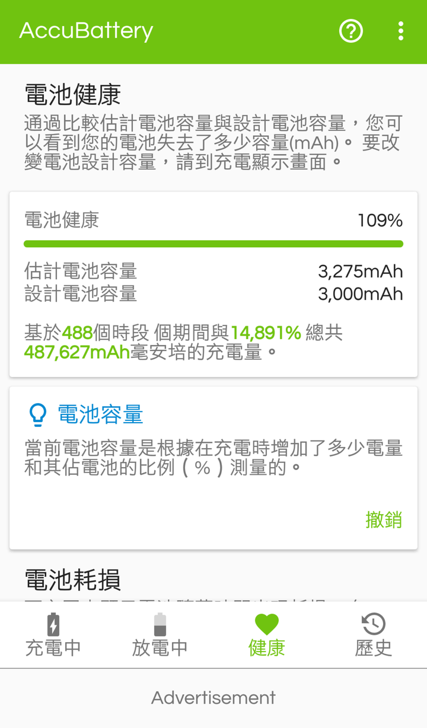Open the 歷史 tab
This screenshot has width=427, height=728.
tap(373, 647)
